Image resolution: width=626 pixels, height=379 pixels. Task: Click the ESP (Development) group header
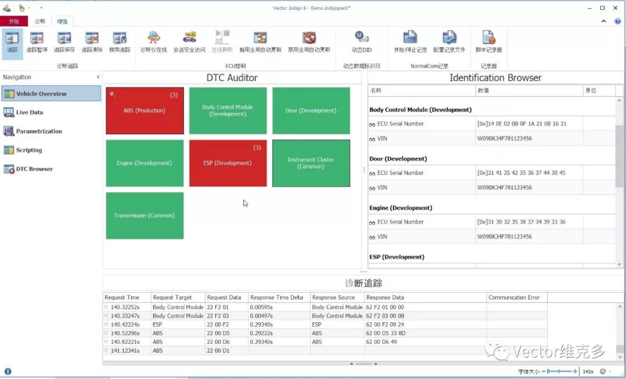397,257
